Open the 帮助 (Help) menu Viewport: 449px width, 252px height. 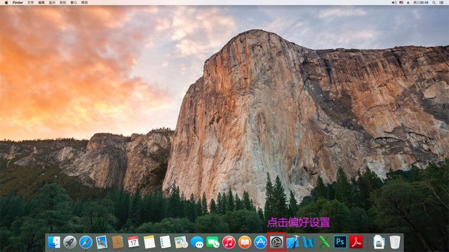pos(84,2)
